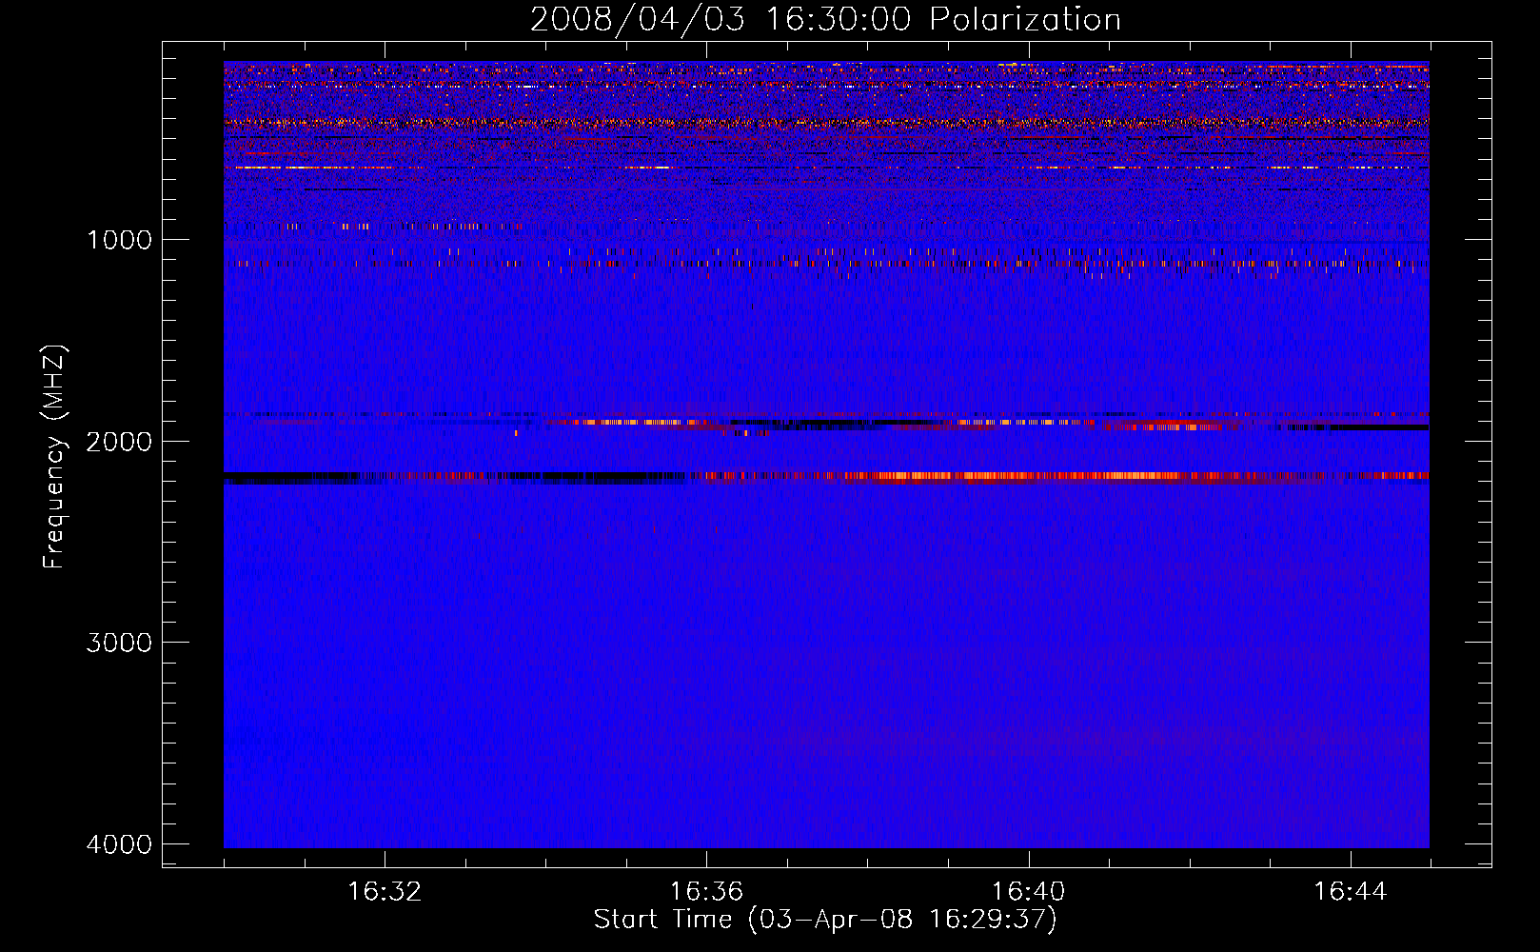The height and width of the screenshot is (952, 1540).
Task: Click the "16:44" time tick label
Action: (x=1351, y=892)
